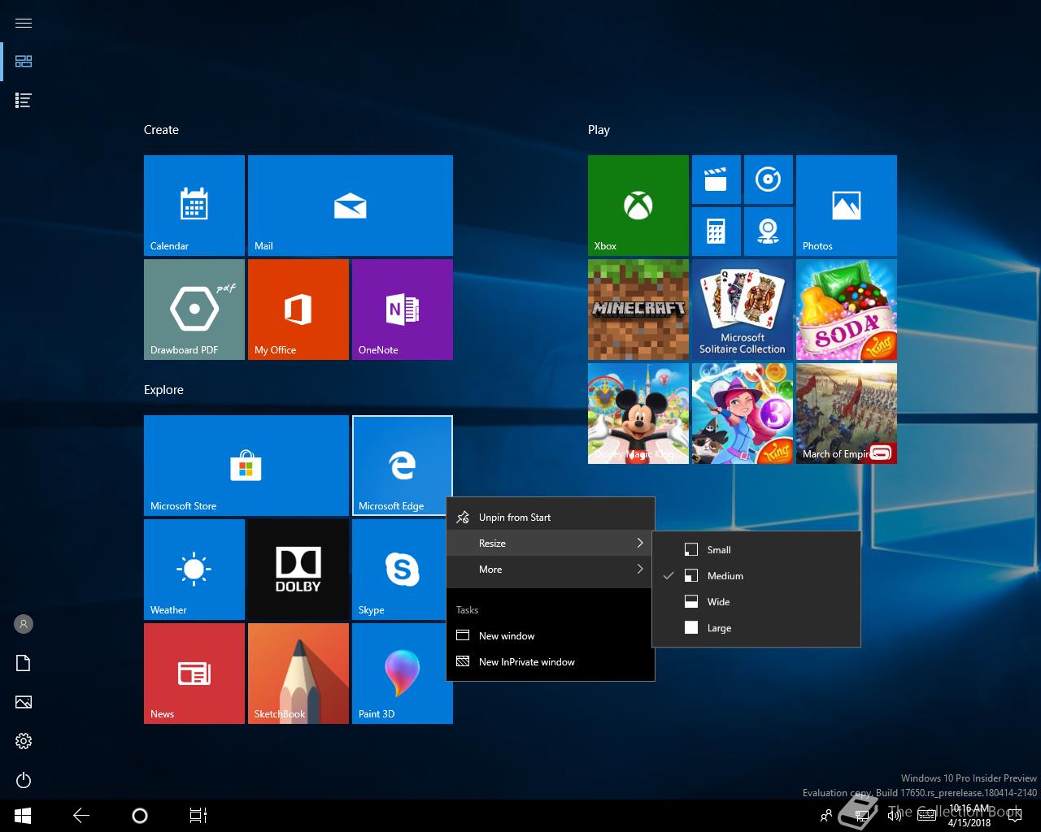Open the Groove Music small tile

click(x=768, y=180)
